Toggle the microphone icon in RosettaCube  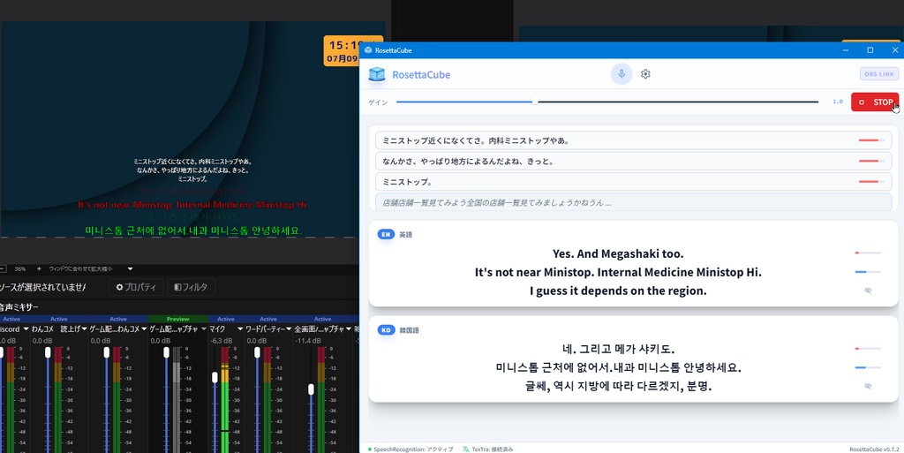tap(621, 74)
